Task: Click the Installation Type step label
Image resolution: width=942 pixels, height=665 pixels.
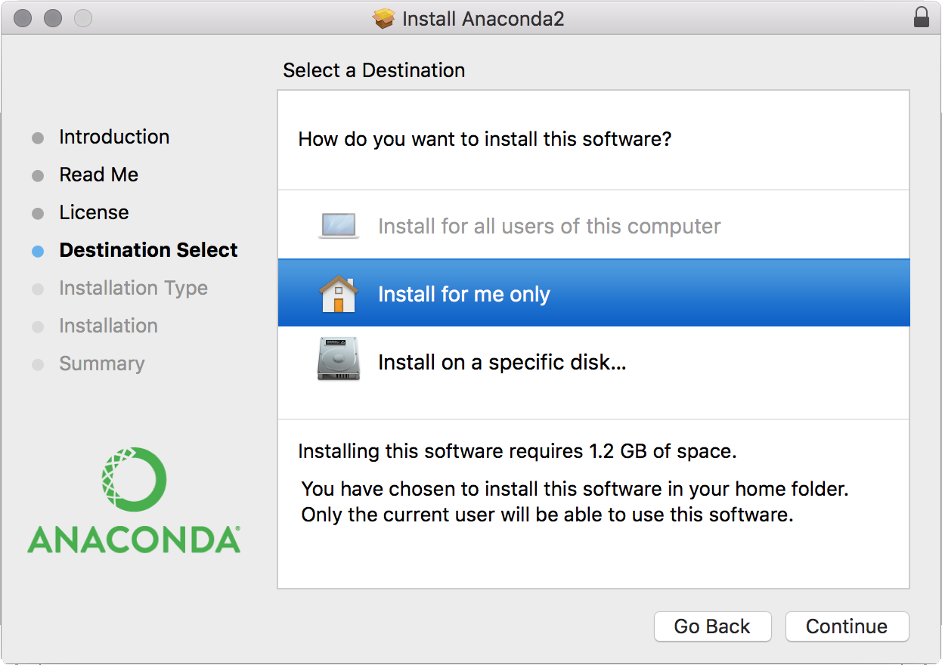Action: tap(133, 288)
